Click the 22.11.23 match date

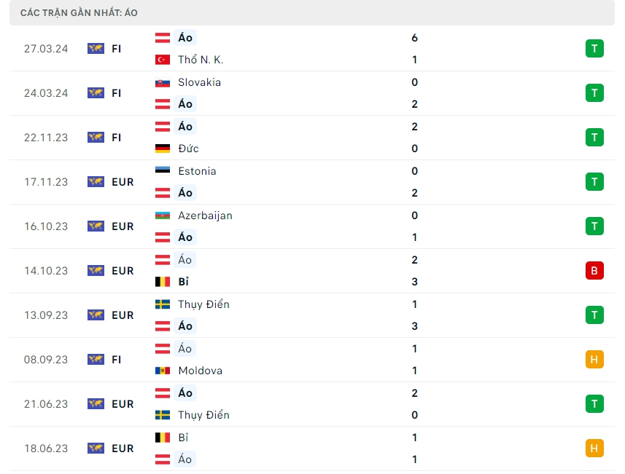(46, 138)
